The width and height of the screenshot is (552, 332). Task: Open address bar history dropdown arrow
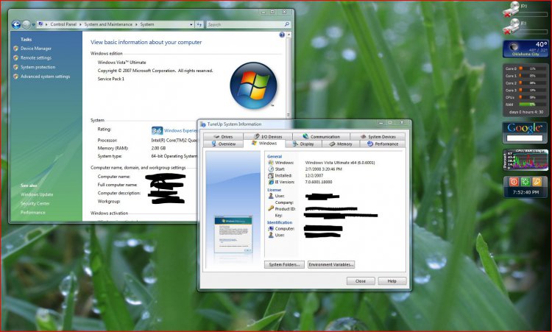(x=191, y=24)
